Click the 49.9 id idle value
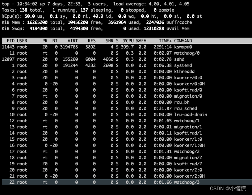252x195 pixels. [x=98, y=16]
